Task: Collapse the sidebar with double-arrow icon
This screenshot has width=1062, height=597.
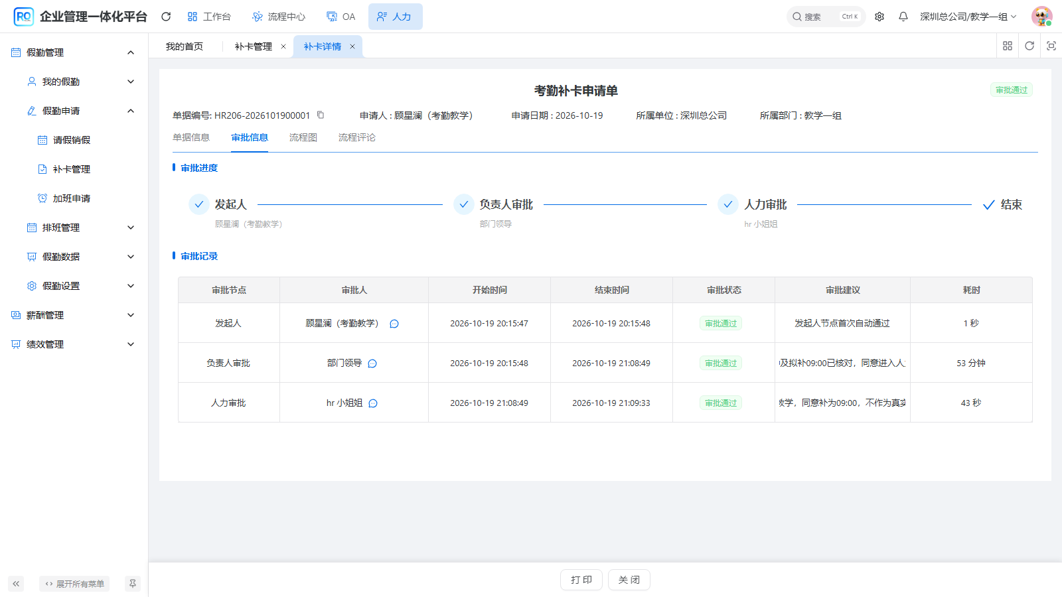Action: pyautogui.click(x=16, y=584)
